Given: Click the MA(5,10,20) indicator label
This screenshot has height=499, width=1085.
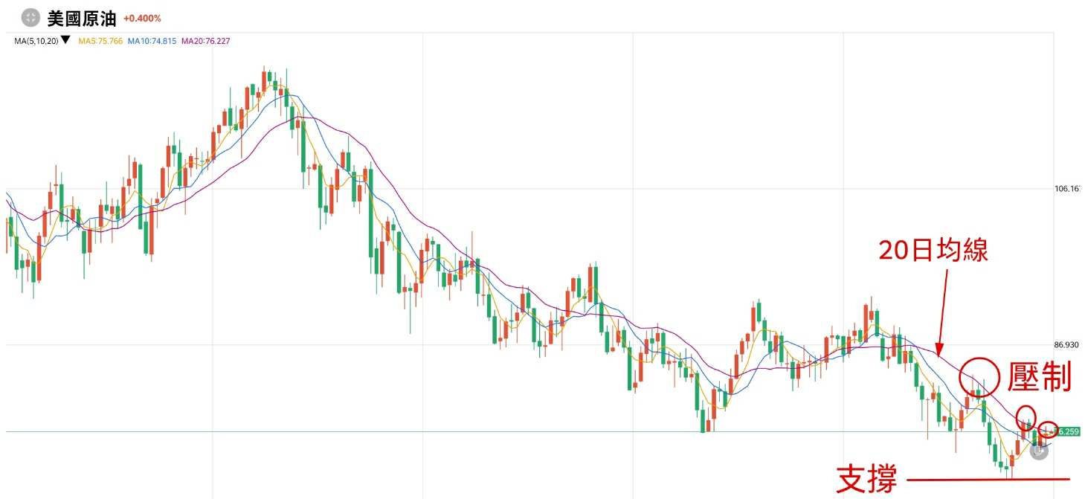Looking at the screenshot, I should click(x=36, y=41).
